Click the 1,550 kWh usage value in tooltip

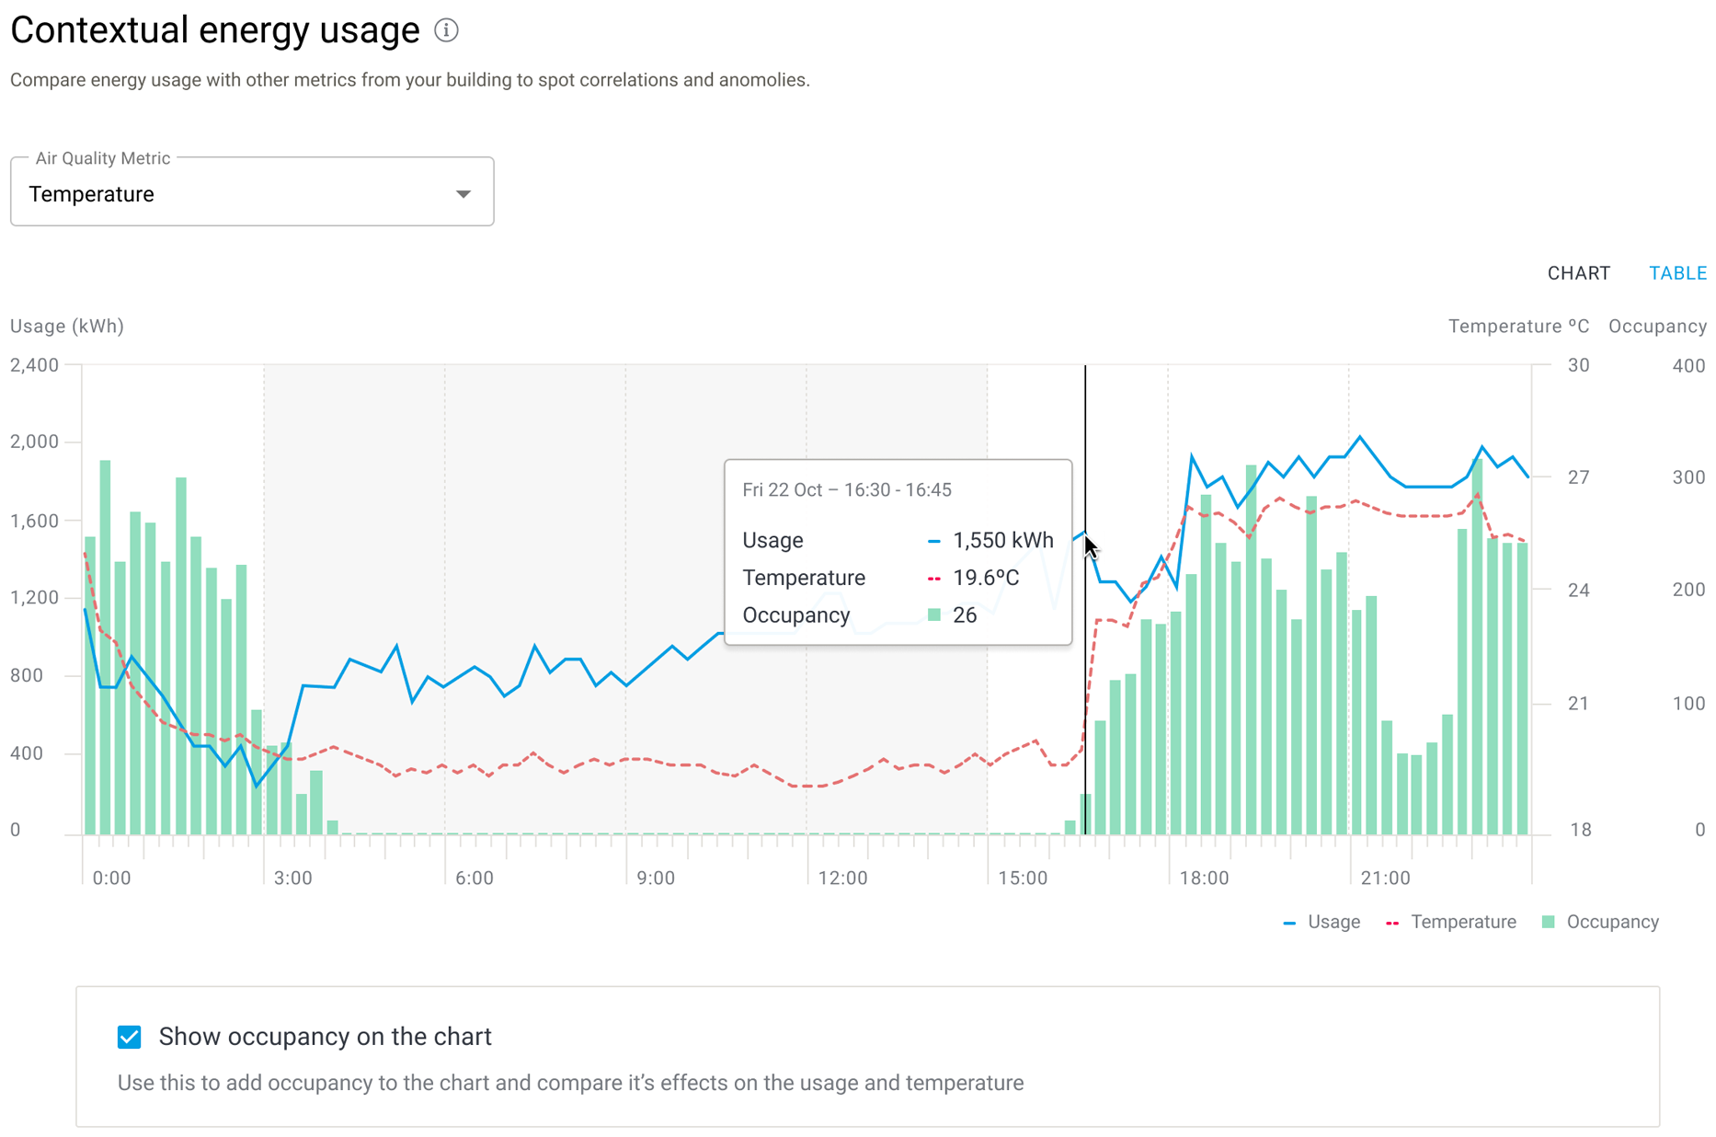[x=1002, y=540]
